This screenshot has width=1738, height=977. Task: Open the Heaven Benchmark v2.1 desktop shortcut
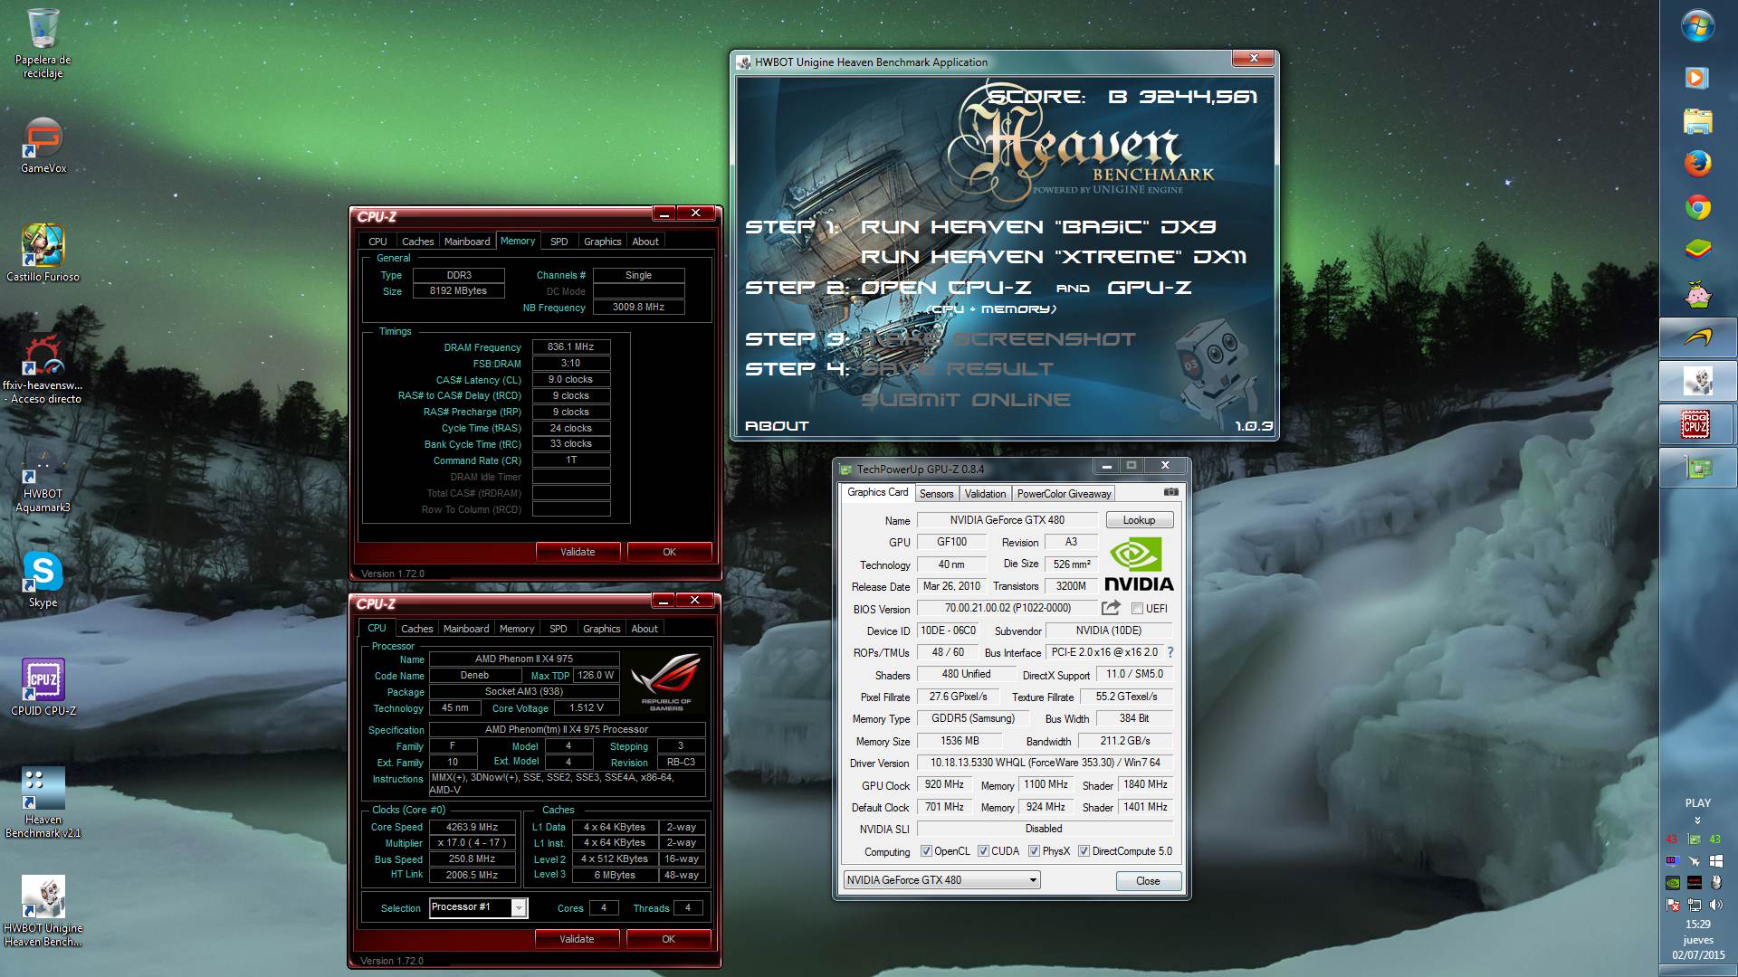click(43, 803)
